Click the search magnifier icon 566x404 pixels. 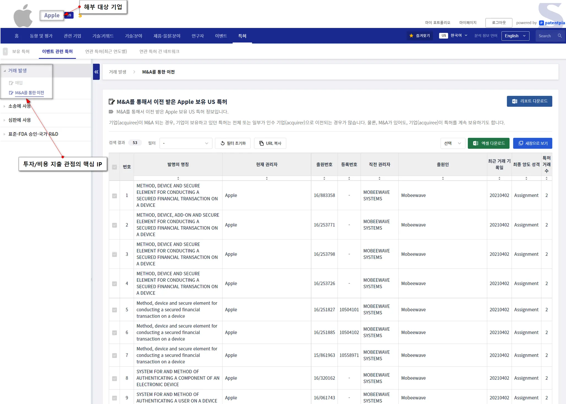[560, 36]
